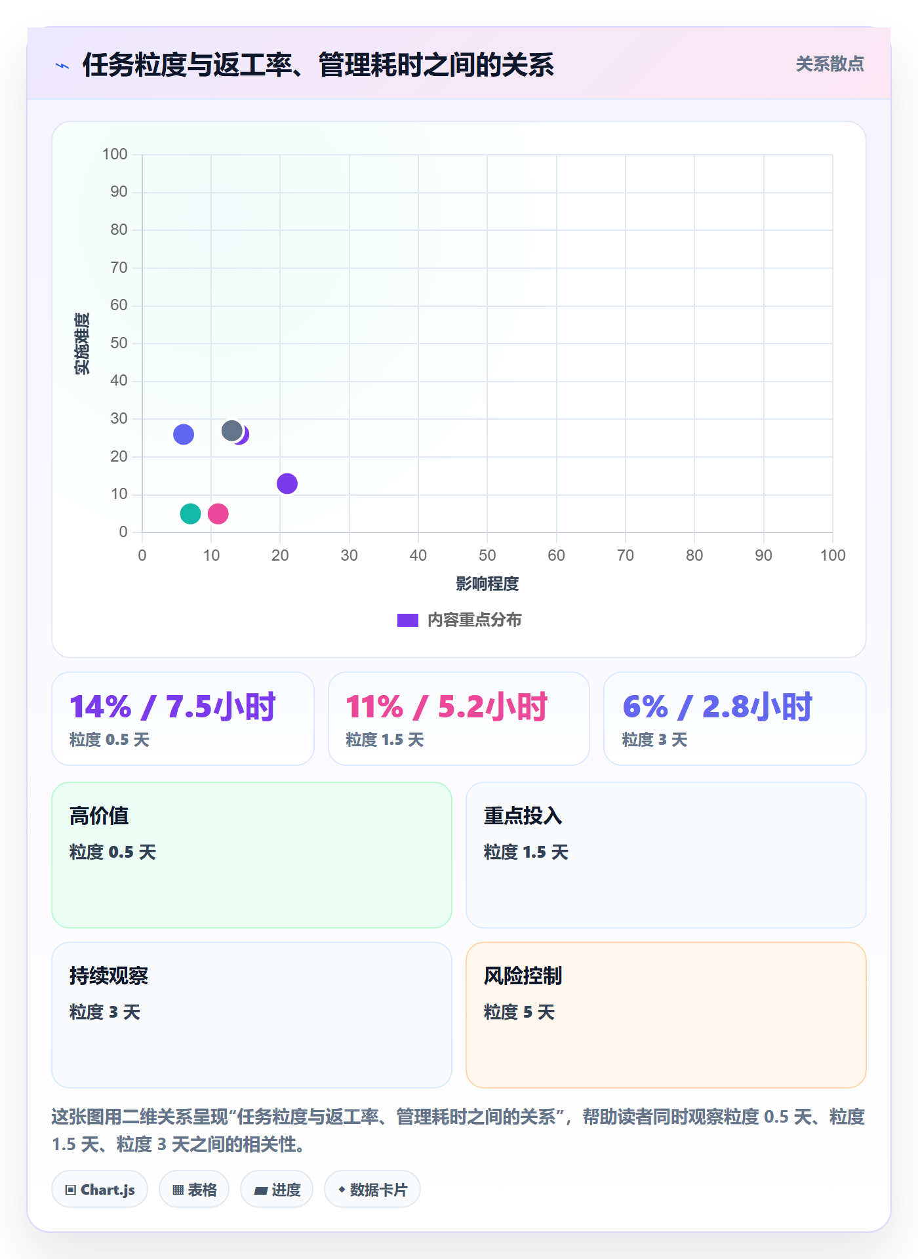
Task: Click the description paragraph starting 这张图用二维关系
Action: [x=458, y=1130]
